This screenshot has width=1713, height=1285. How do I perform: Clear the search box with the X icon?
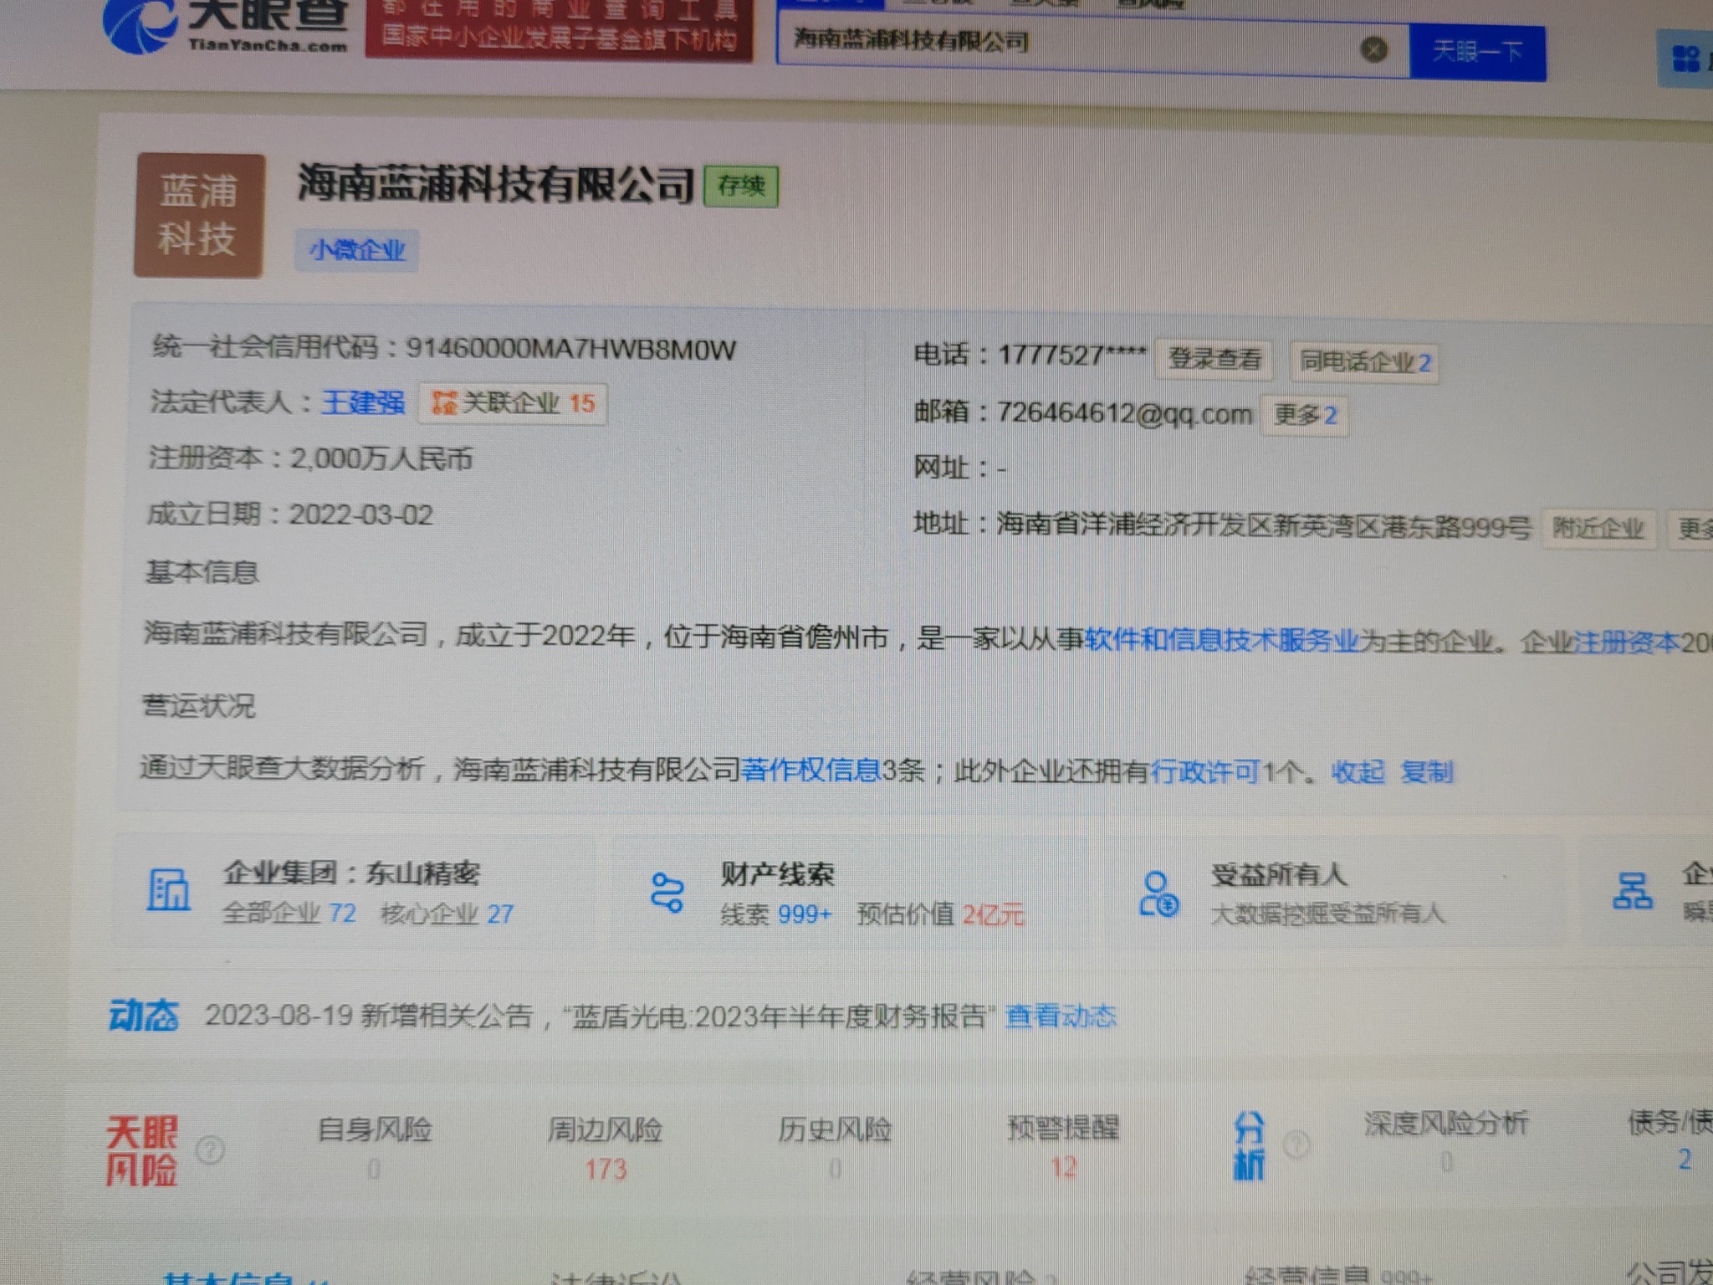click(1373, 49)
